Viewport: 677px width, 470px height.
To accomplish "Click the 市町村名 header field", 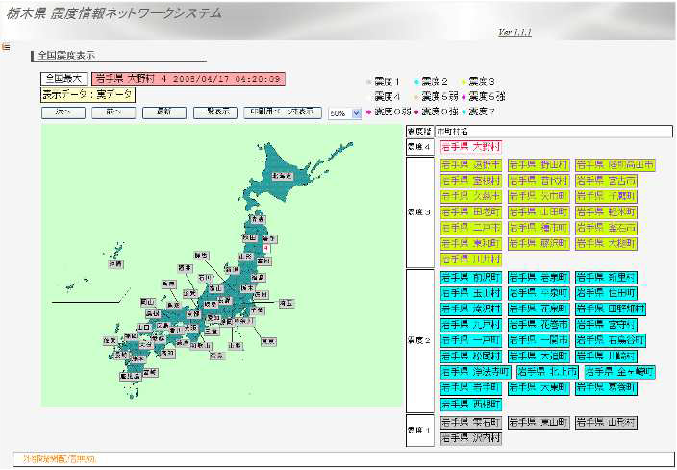I will click(554, 132).
